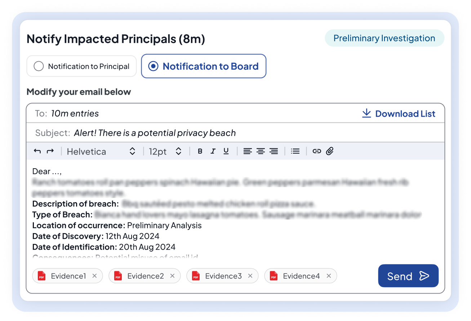Screen dimensions: 471x321
Task: Open the 12pt font size dropdown
Action: coord(165,151)
